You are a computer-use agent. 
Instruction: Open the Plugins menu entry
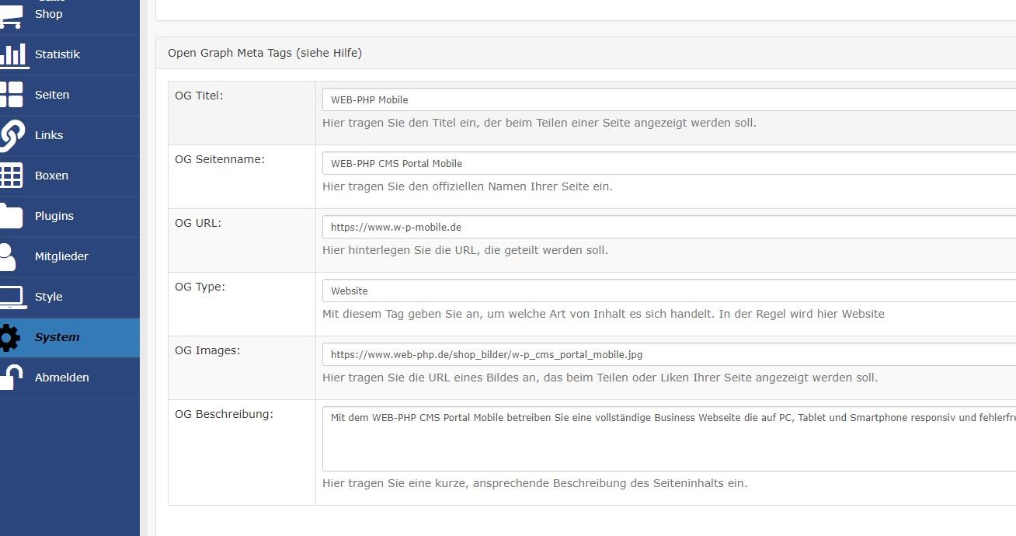coord(54,216)
